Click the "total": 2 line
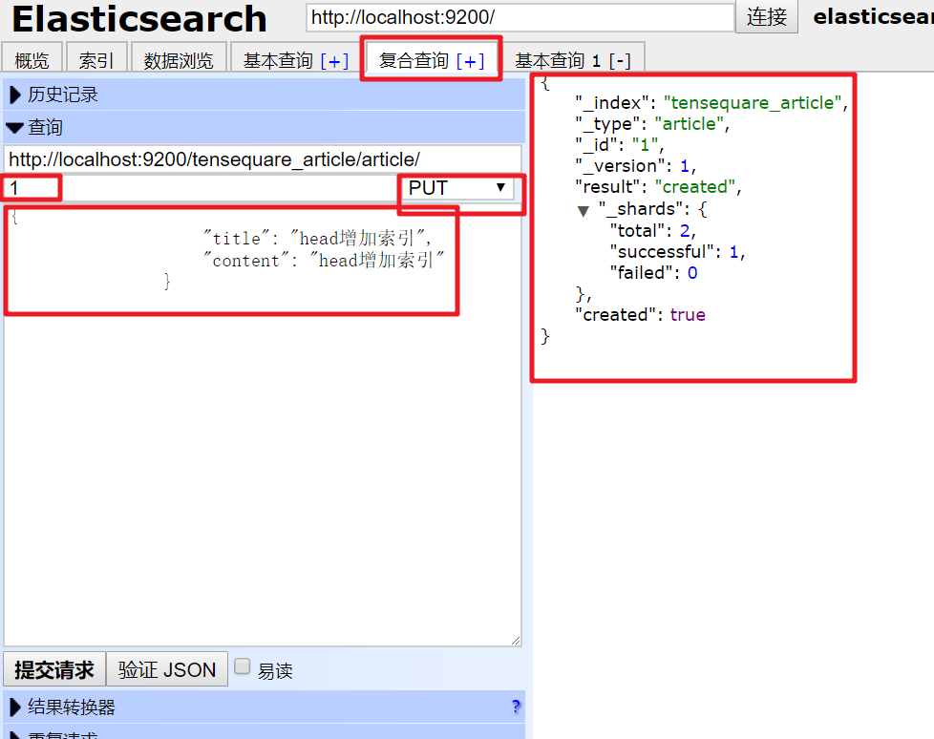Screen dimensions: 934x739 (x=652, y=230)
